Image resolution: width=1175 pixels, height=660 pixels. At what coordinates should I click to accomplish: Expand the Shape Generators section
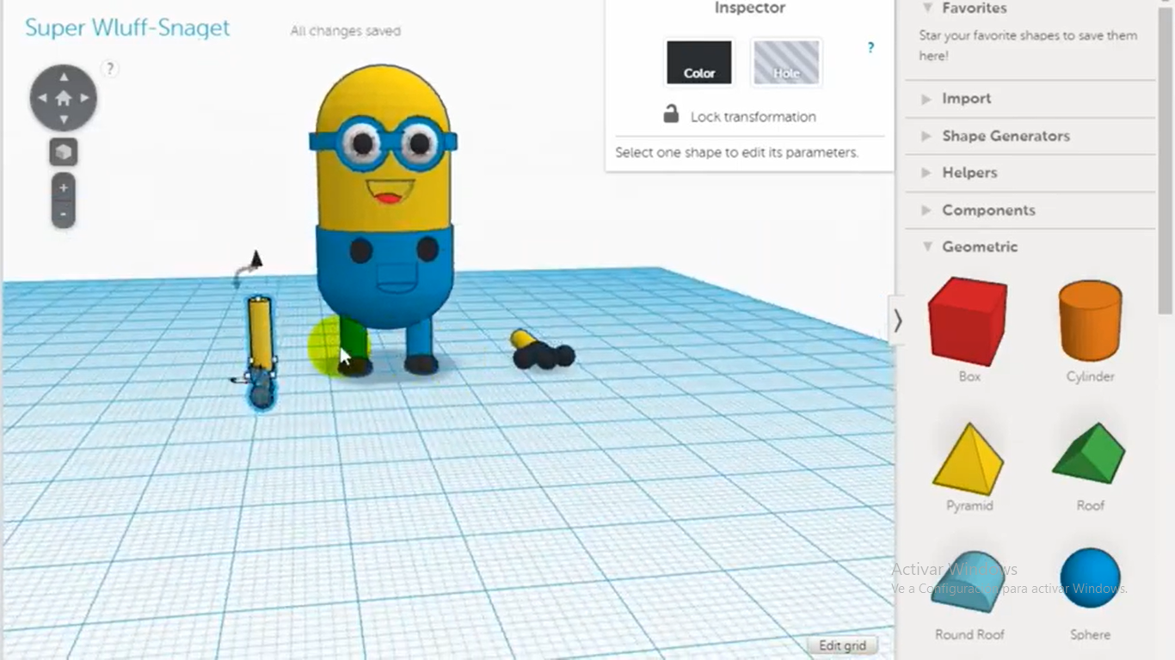pyautogui.click(x=1005, y=136)
